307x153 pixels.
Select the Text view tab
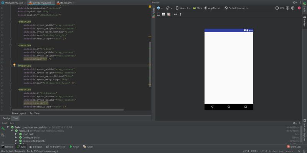[15, 119]
